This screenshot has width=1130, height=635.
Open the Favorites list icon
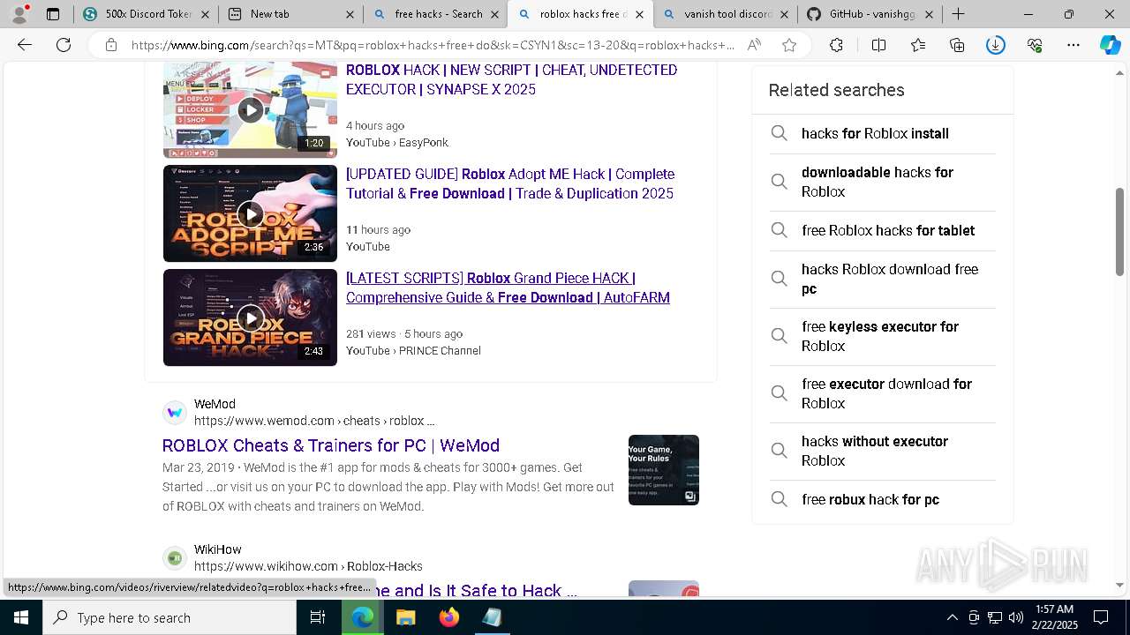[x=918, y=45]
